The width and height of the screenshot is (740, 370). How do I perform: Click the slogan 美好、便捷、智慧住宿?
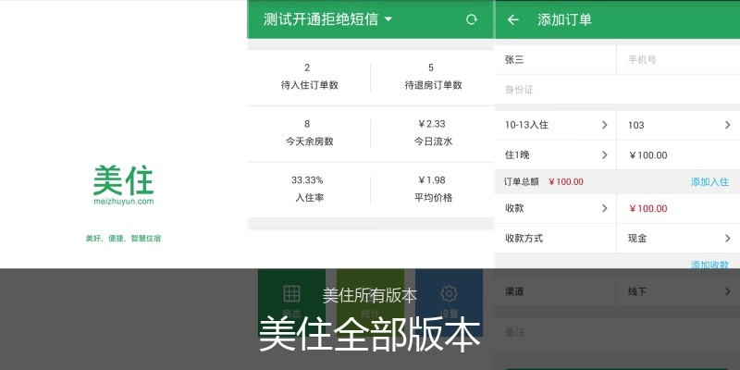(x=123, y=239)
